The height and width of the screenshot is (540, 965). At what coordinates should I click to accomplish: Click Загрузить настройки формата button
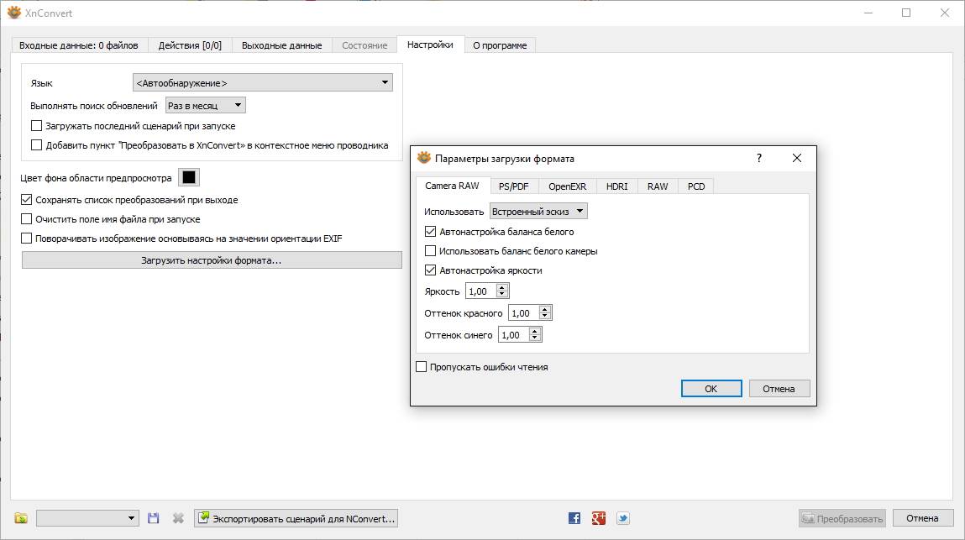click(212, 260)
